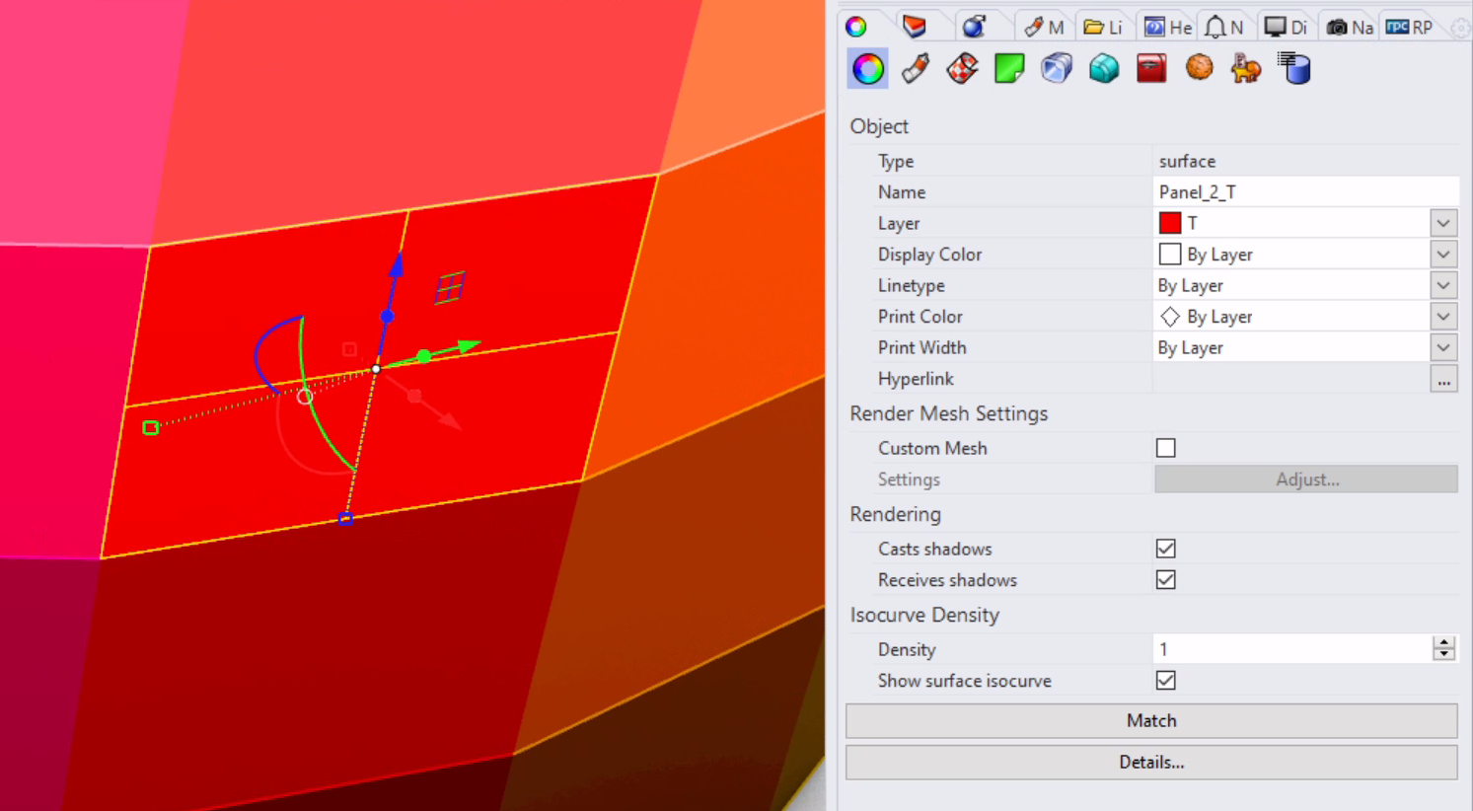Switch to the Named views camera tab
The height and width of the screenshot is (811, 1473).
tap(1349, 27)
